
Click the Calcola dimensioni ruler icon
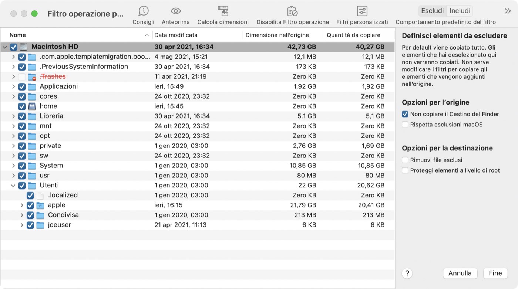pyautogui.click(x=223, y=11)
